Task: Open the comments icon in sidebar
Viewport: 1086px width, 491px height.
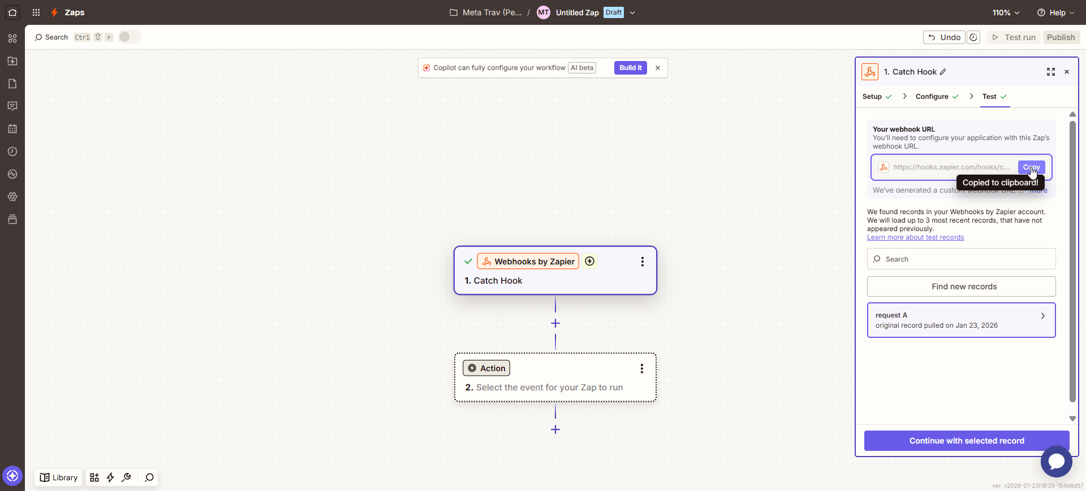Action: (x=12, y=106)
